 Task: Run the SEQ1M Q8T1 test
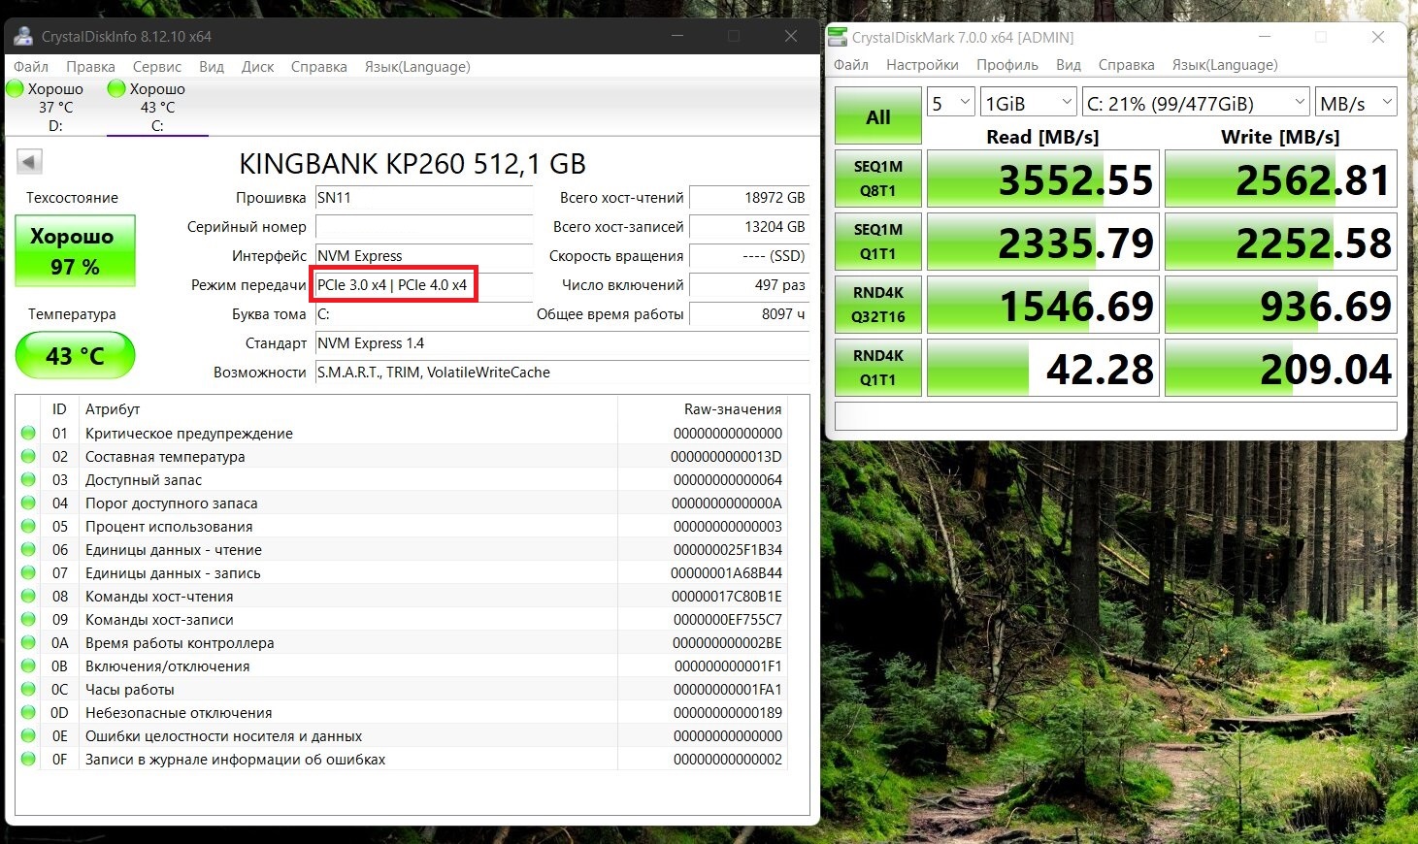click(878, 179)
